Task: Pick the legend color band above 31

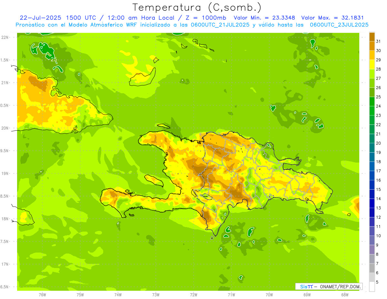Action: click(372, 37)
